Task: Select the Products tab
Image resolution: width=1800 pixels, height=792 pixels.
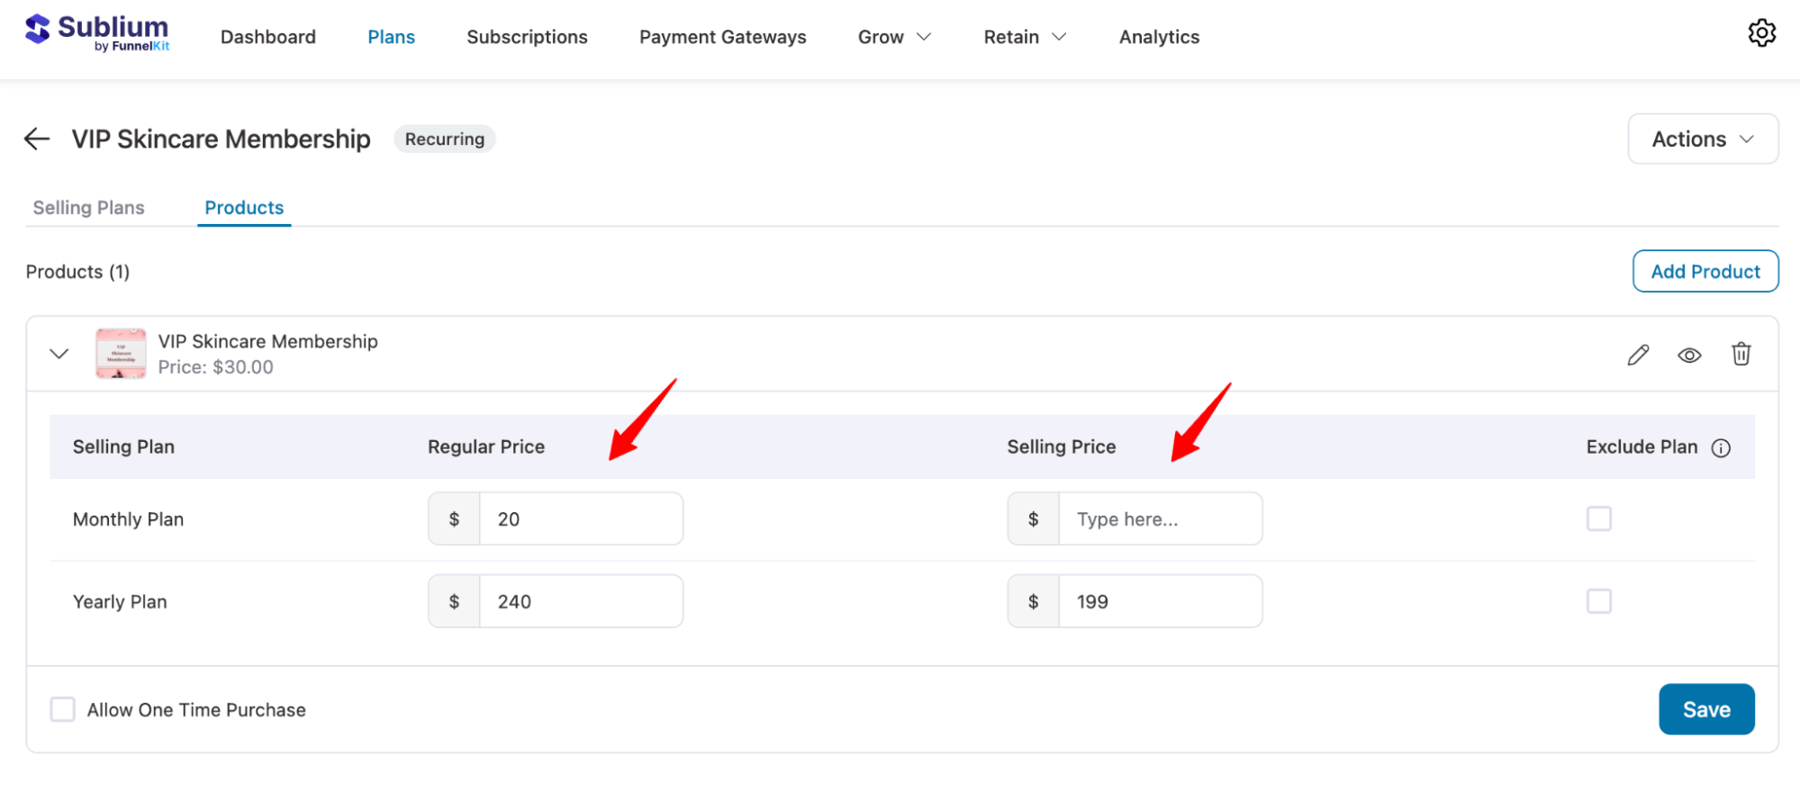Action: click(x=244, y=208)
